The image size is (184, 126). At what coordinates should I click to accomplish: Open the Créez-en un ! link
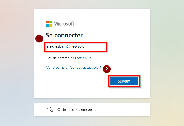(x=83, y=58)
